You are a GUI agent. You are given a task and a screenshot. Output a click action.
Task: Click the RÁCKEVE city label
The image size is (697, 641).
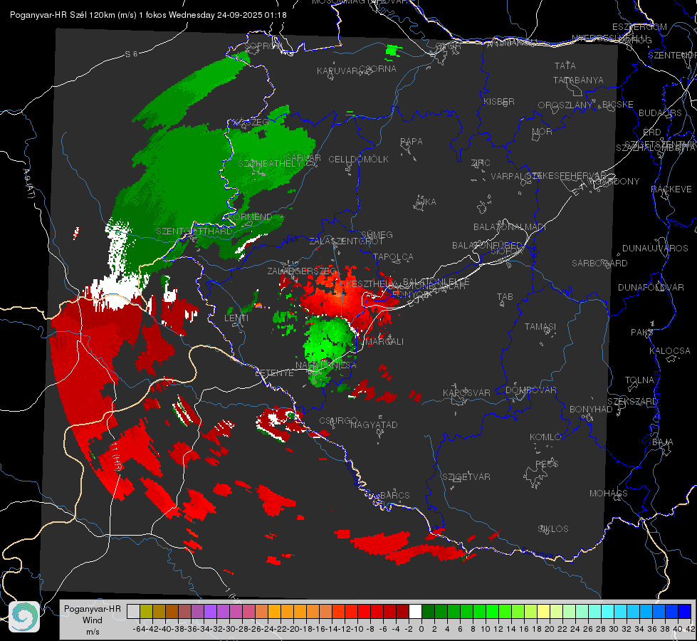click(671, 189)
